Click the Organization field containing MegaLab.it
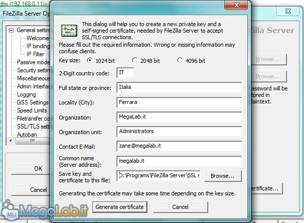Image resolution: width=304 pixels, height=223 pixels. coord(179,117)
